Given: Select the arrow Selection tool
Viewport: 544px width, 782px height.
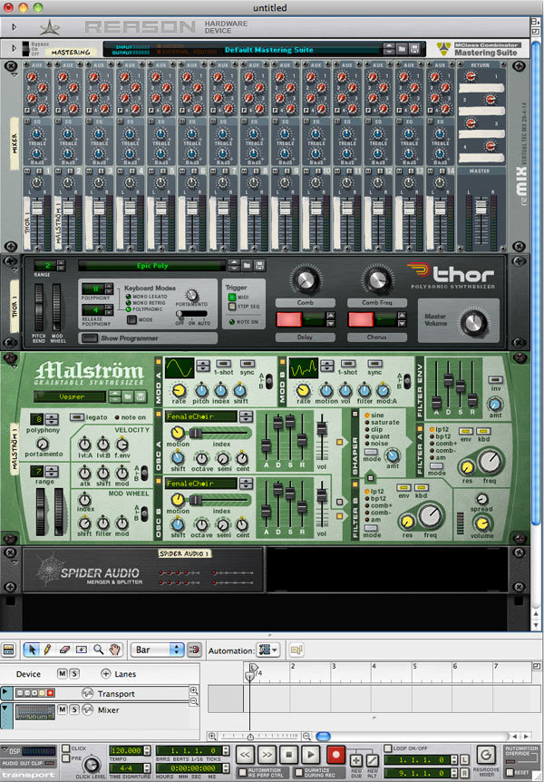Looking at the screenshot, I should [33, 650].
